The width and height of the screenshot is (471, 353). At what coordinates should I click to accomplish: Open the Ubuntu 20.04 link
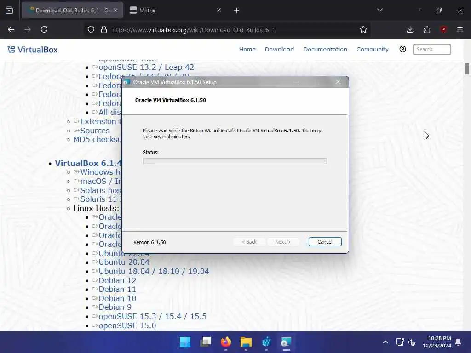coord(124,262)
